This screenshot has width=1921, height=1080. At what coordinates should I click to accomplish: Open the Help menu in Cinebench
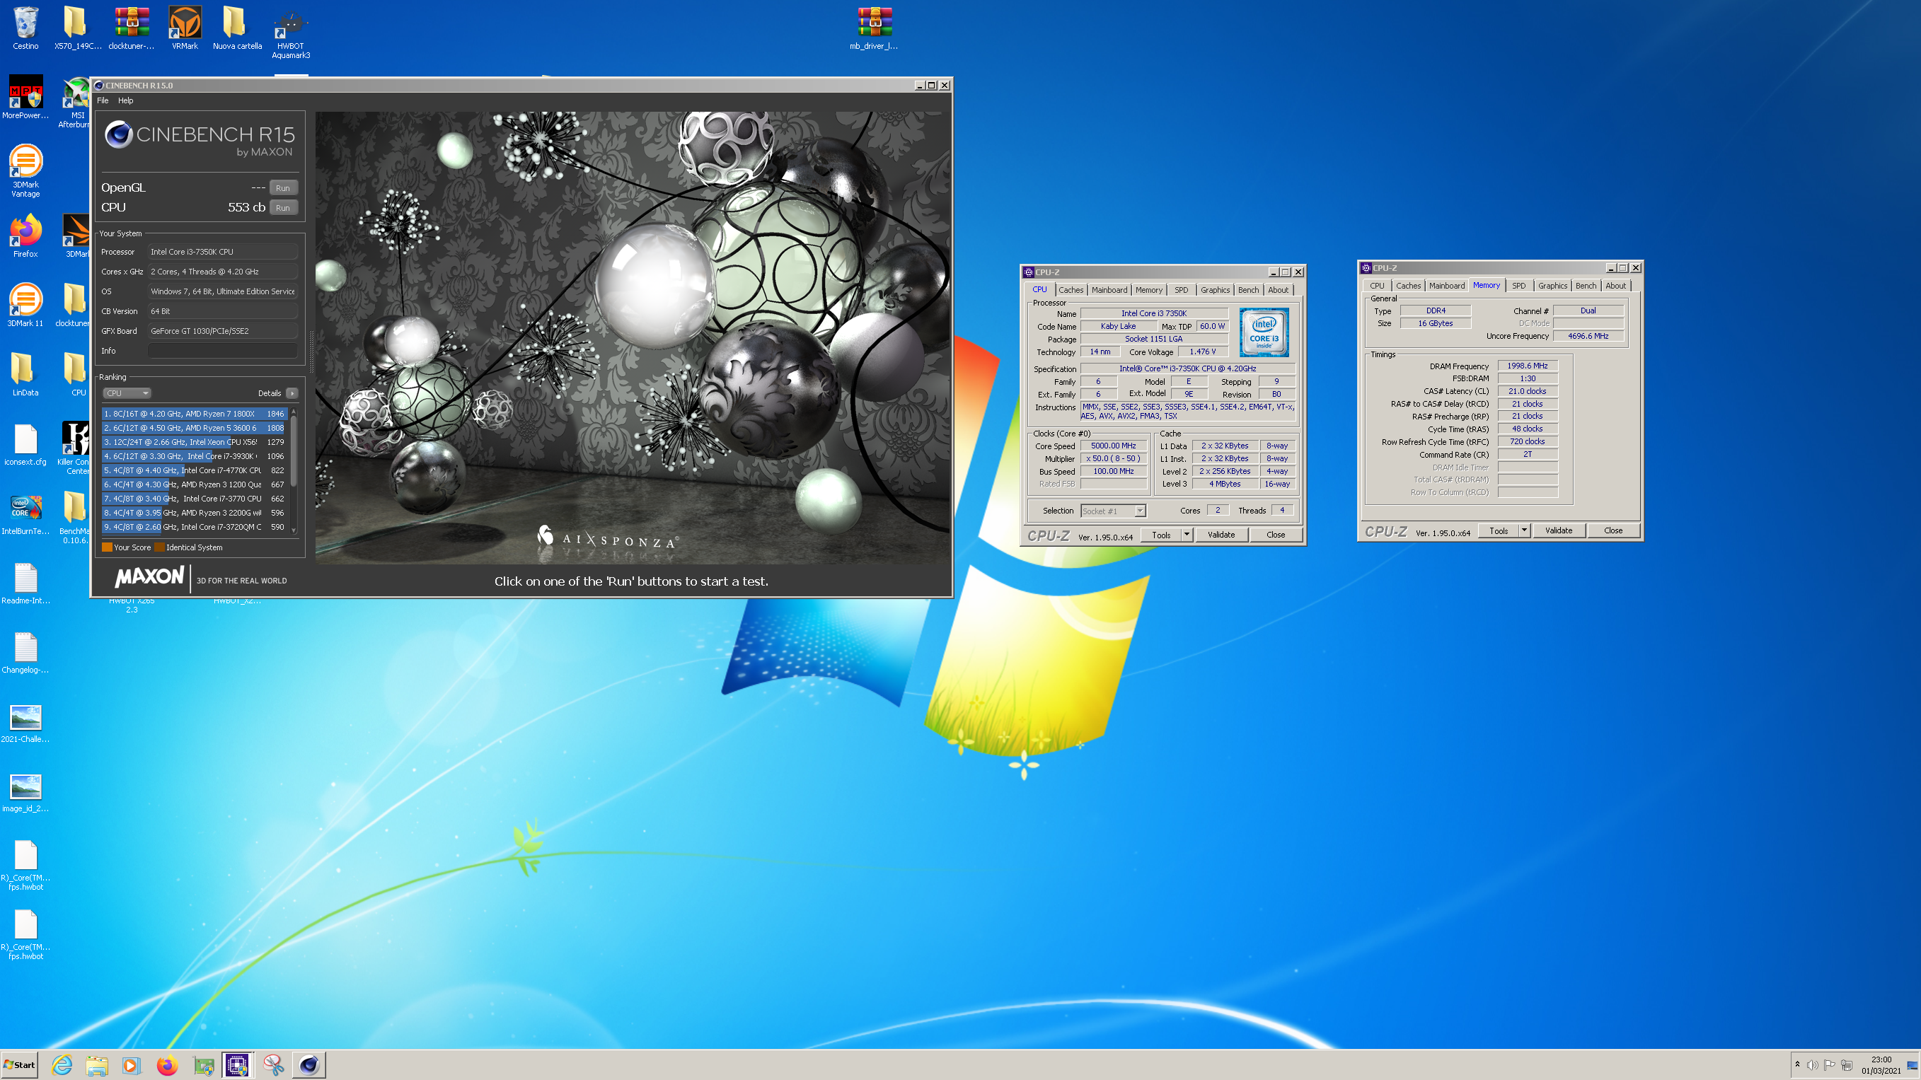[x=125, y=100]
